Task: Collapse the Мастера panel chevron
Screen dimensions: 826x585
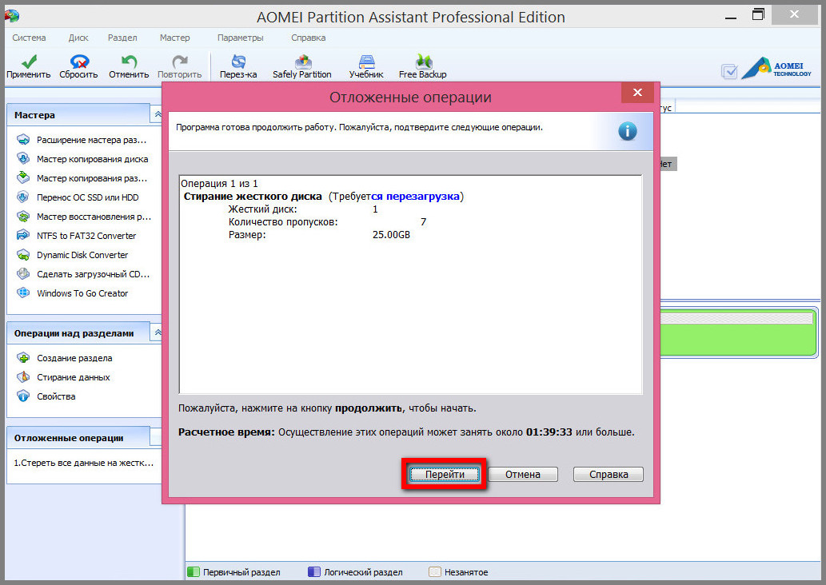Action: tap(157, 114)
